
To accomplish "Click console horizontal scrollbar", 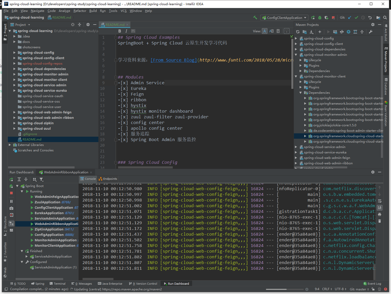I will pos(98,279).
